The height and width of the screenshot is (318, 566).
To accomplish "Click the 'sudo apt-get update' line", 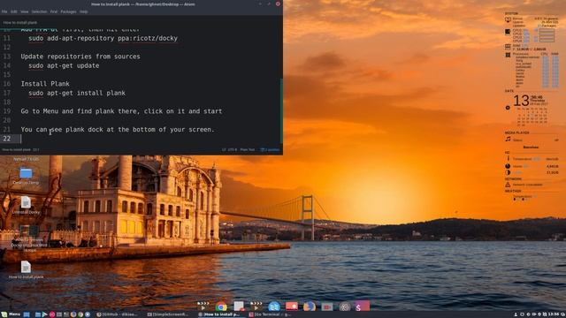I will [64, 65].
